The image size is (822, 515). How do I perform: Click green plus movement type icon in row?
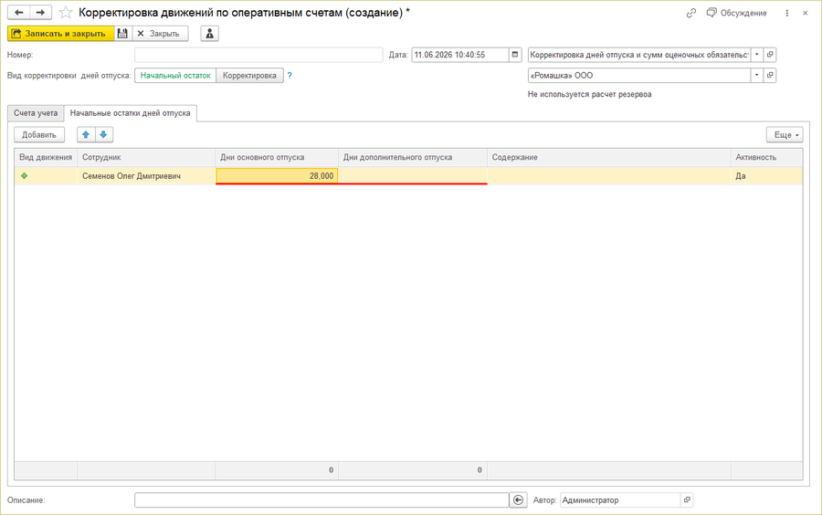(x=24, y=176)
